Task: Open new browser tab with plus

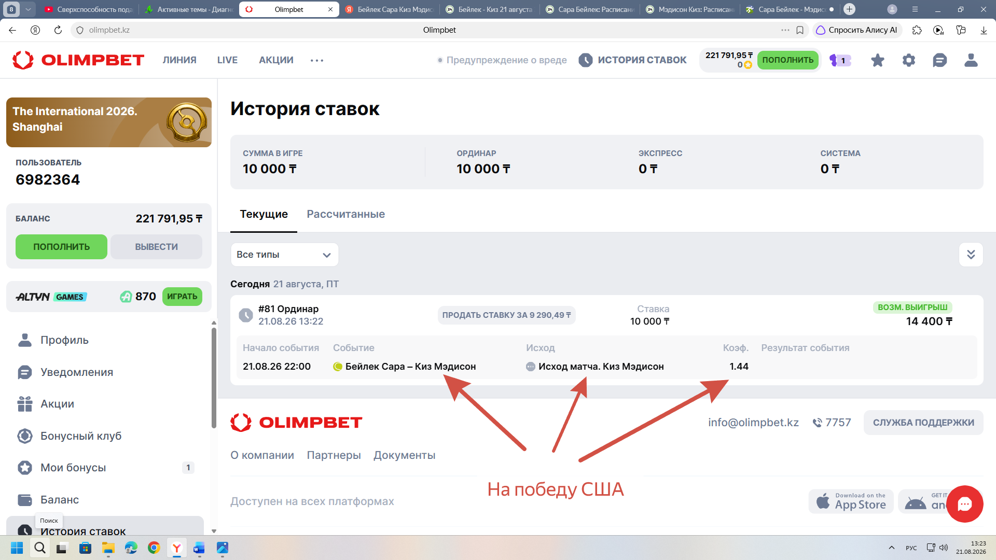Action: point(849,9)
